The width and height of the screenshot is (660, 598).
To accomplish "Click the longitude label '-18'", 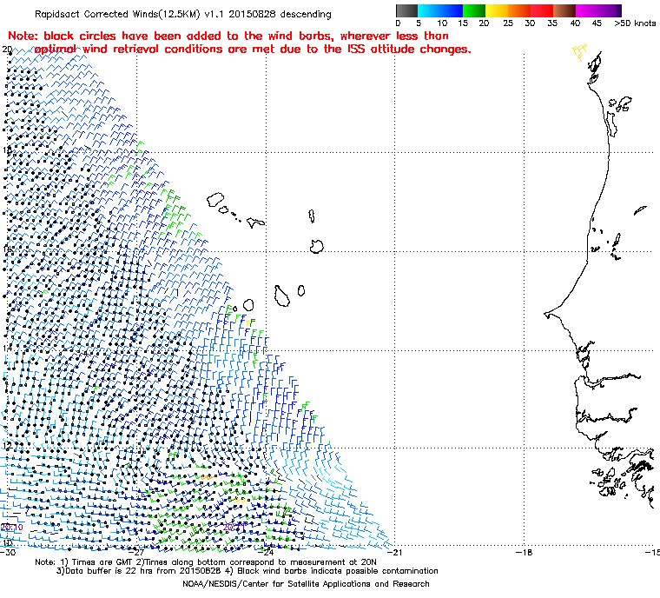I will point(524,553).
